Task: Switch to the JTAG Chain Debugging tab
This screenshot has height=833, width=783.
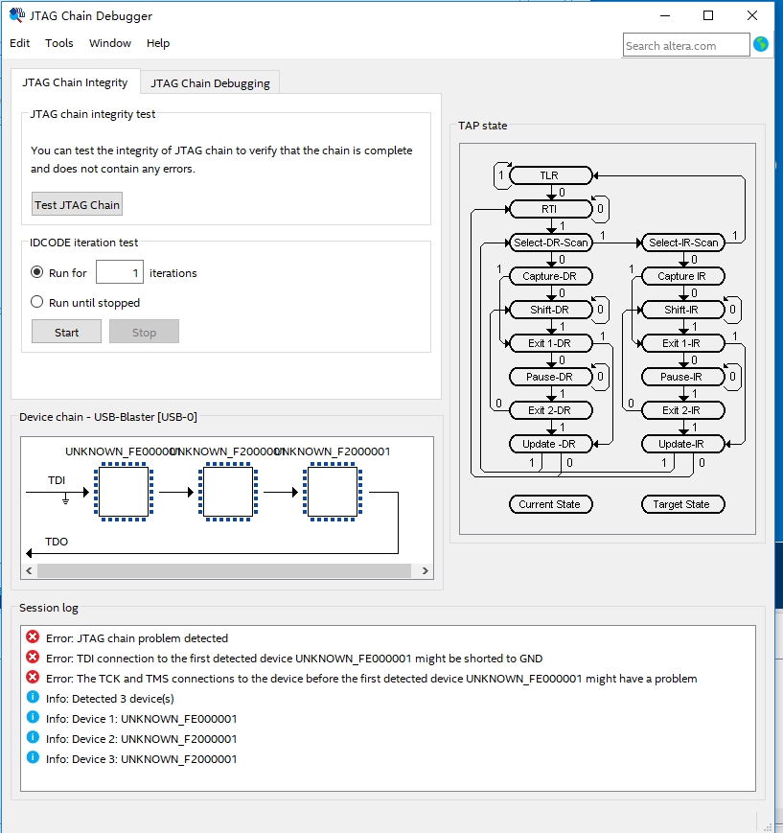Action: (209, 82)
